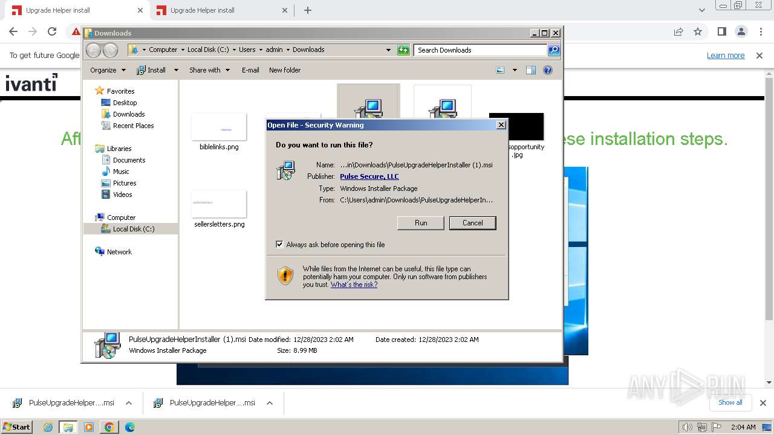Viewport: 774px width, 435px height.
Task: Click the volume icon in system tray
Action: pos(688,427)
